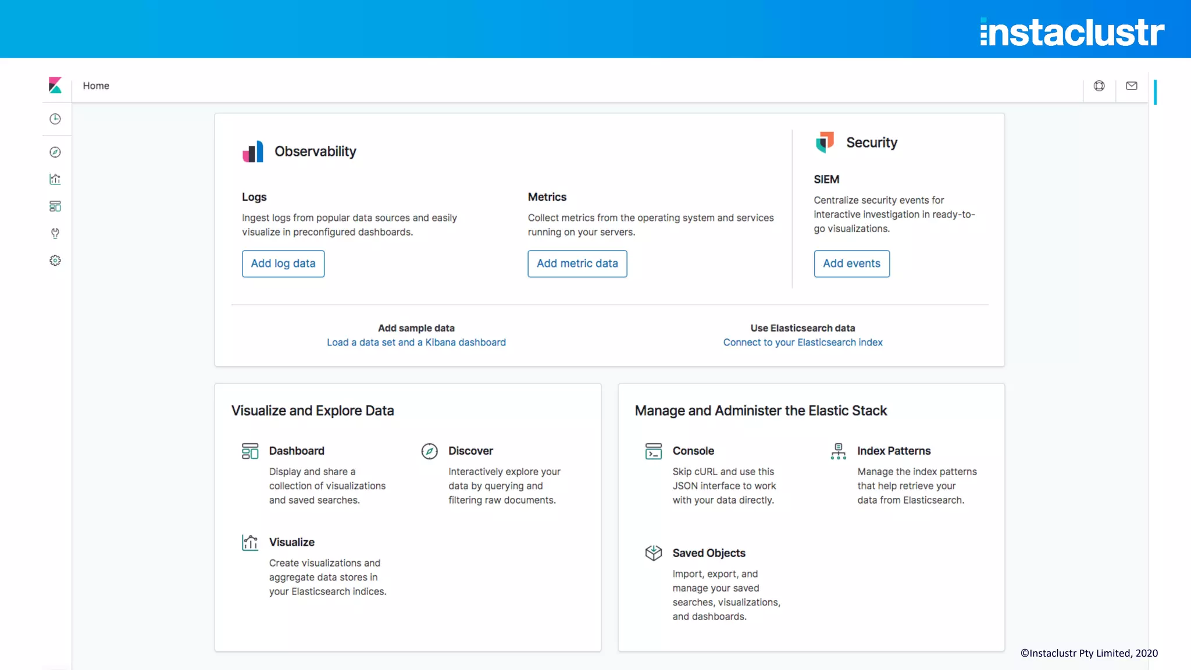Click the mail newsfeed icon in header
1191x670 pixels.
pyautogui.click(x=1132, y=86)
